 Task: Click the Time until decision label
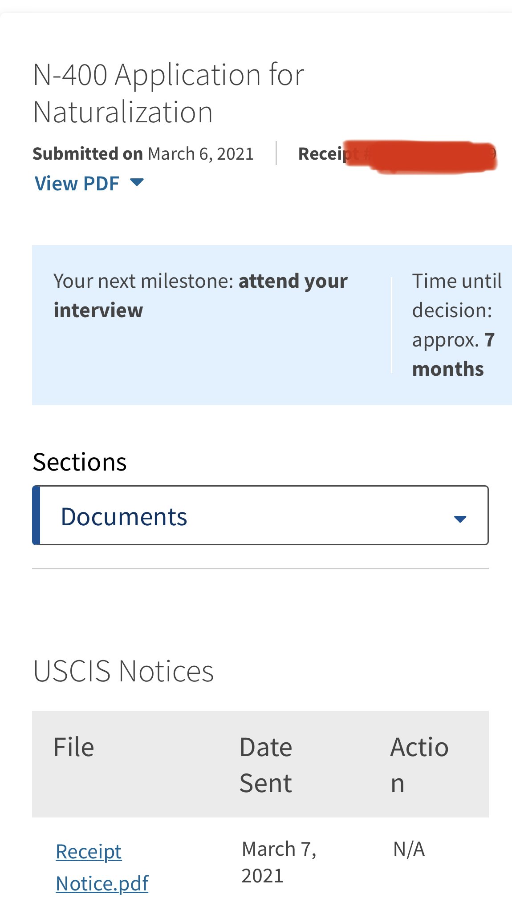click(x=457, y=295)
